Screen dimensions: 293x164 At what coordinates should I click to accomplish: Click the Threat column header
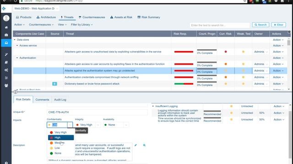tap(117, 34)
